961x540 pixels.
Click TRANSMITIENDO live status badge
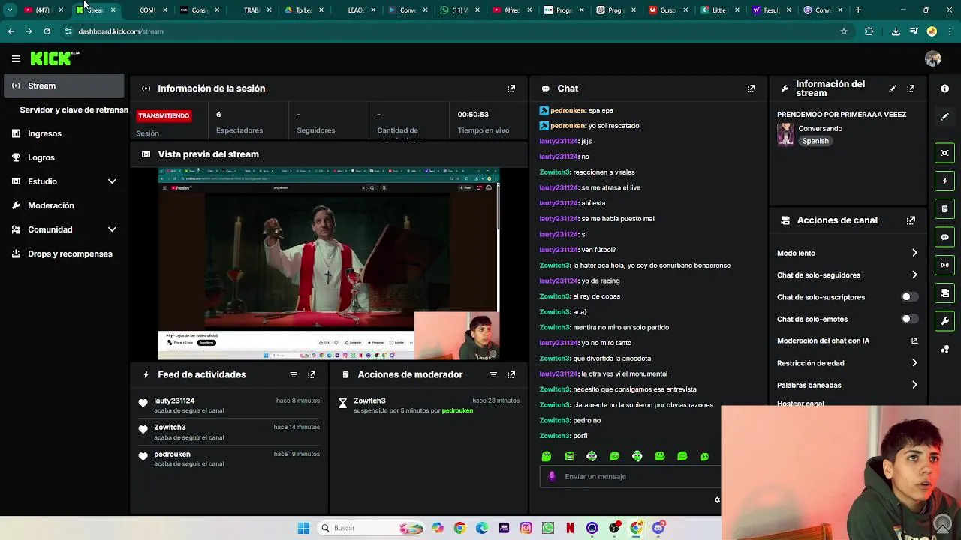click(164, 116)
